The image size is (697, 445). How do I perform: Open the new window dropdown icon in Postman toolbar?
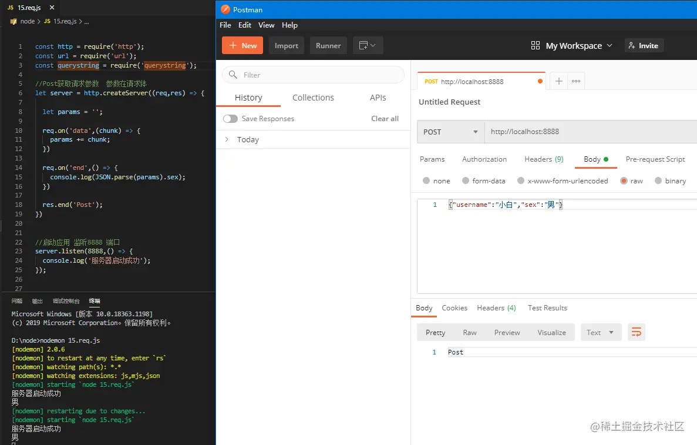tap(368, 45)
